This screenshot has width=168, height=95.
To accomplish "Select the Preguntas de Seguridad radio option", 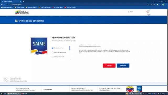I will coord(52,53).
